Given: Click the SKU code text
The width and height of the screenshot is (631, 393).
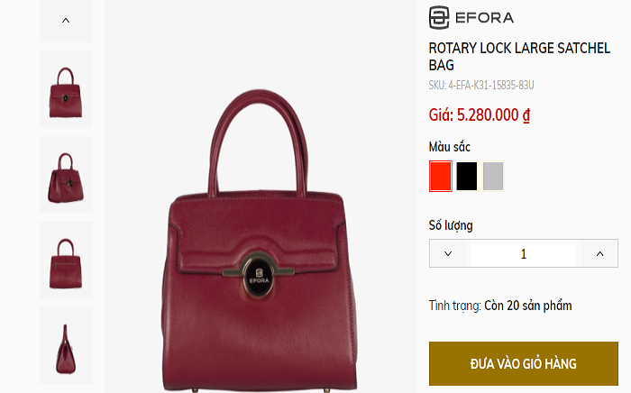Looking at the screenshot, I should coord(481,86).
